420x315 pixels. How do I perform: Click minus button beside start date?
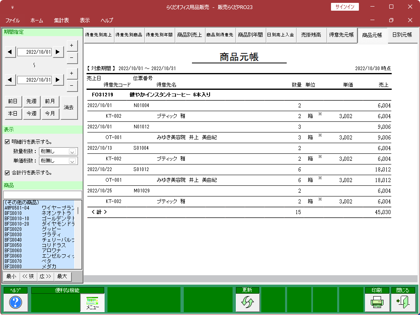(x=72, y=58)
